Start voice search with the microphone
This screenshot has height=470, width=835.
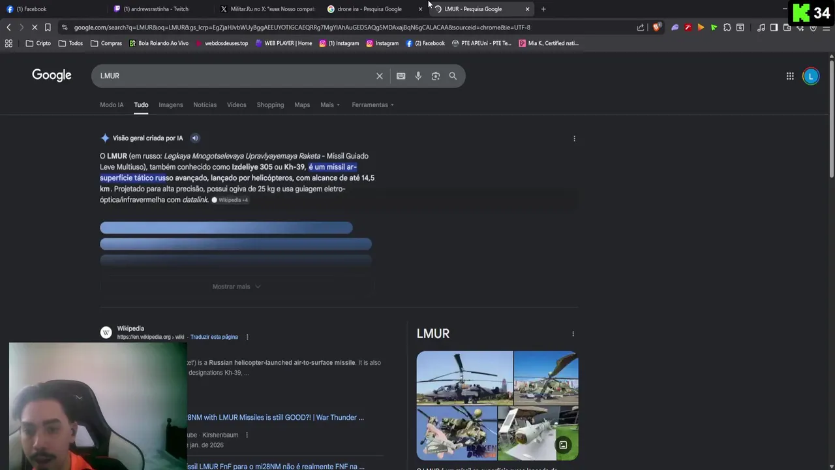tap(418, 76)
